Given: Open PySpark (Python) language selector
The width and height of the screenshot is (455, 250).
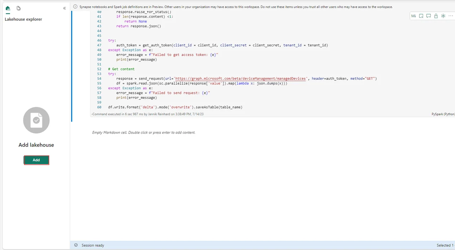Looking at the screenshot, I should (443, 114).
